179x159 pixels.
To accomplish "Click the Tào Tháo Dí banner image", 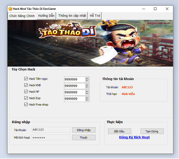I will pyautogui.click(x=90, y=43).
